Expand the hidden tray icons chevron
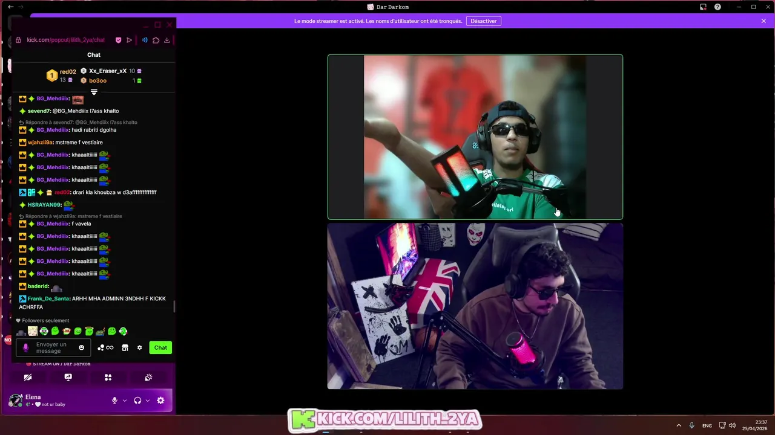 (x=679, y=425)
